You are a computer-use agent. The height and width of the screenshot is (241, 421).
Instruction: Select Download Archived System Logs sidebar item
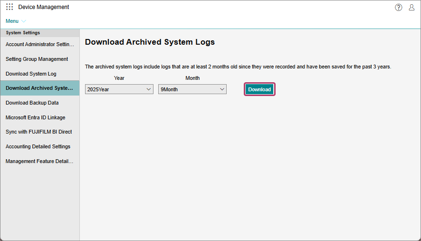40,88
